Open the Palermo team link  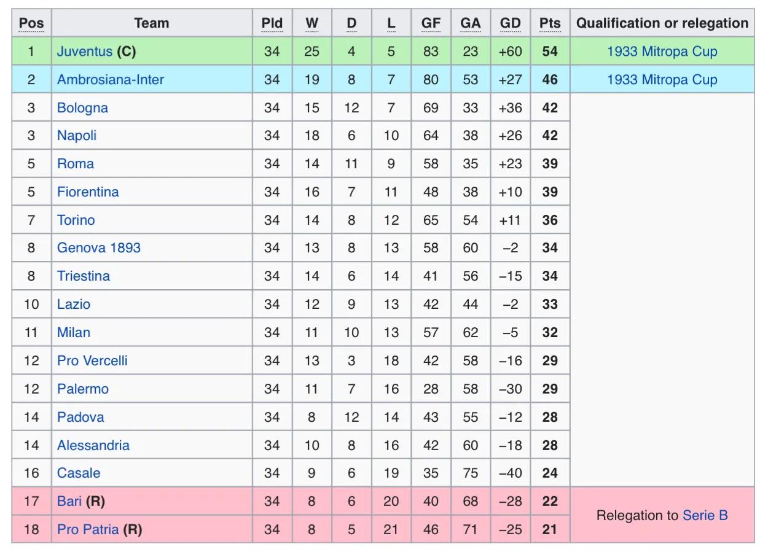[83, 389]
